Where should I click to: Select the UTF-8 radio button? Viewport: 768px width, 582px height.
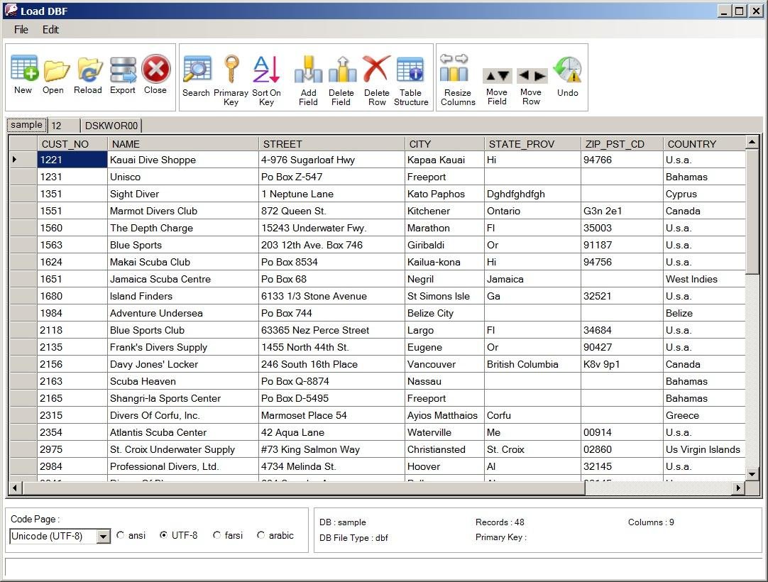[164, 535]
